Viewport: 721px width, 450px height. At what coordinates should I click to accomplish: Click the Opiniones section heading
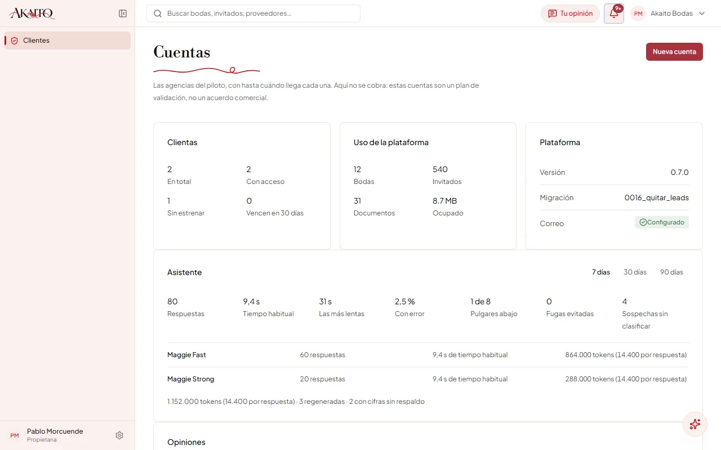pos(186,442)
